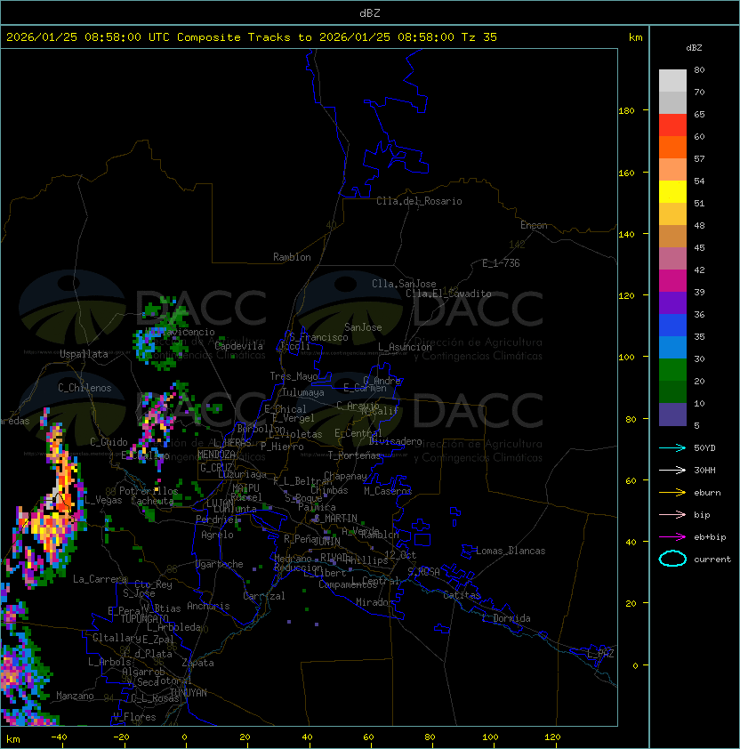The height and width of the screenshot is (749, 740).
Task: Click the G_CRUZ label on the map
Action: tap(216, 468)
